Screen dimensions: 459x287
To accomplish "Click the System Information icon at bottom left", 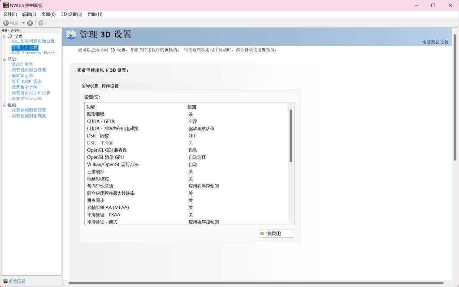I will pyautogui.click(x=5, y=281).
